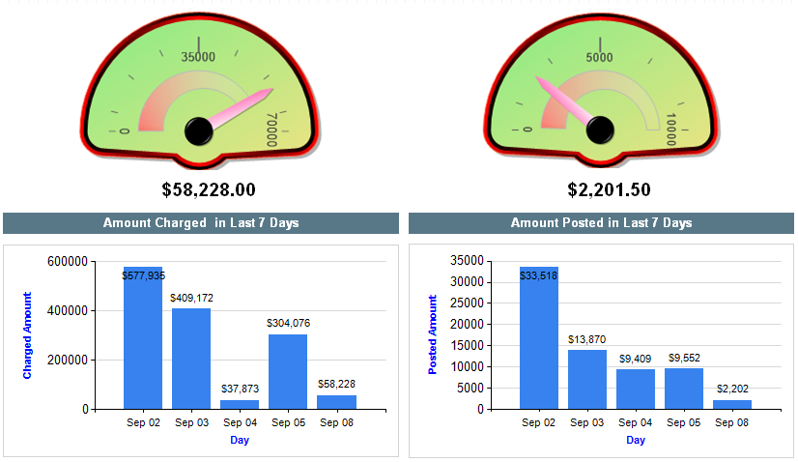Viewport: 798px width, 462px height.
Task: Select the $58,228 charged bar for Sep 08
Action: pos(337,402)
